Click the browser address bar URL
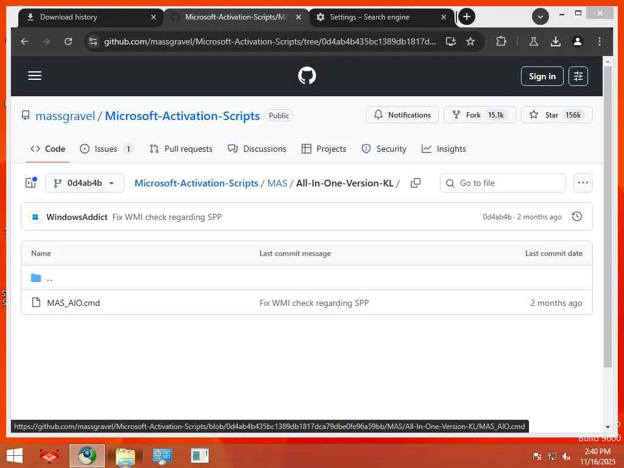 (270, 41)
